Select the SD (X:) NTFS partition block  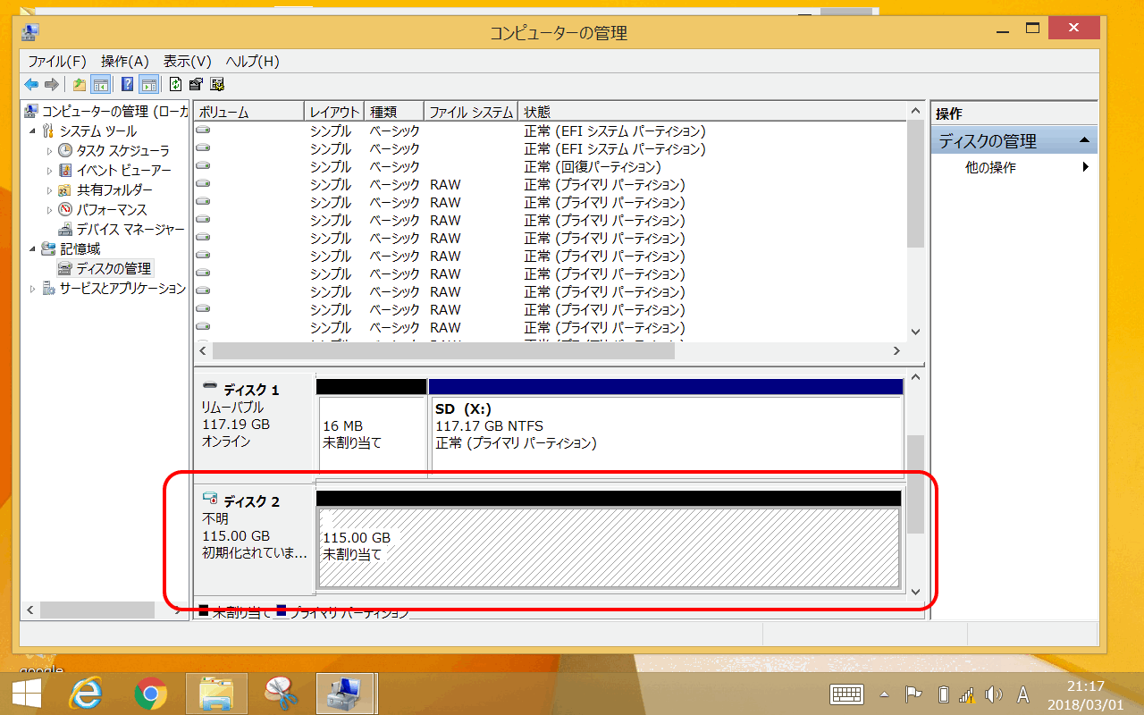[x=666, y=433]
